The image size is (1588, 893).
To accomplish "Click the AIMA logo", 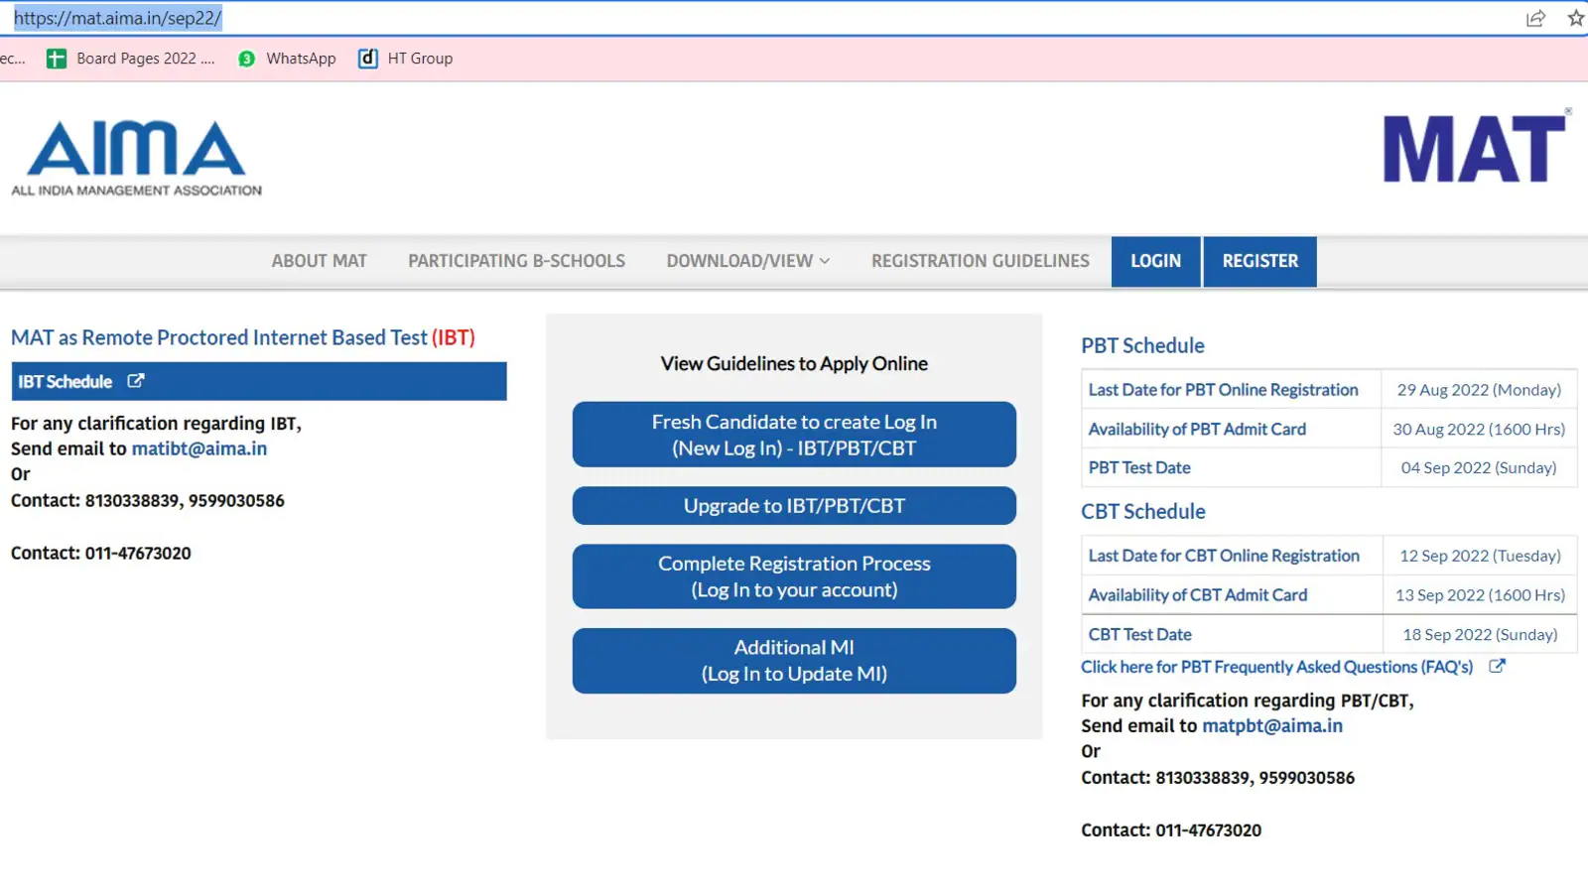I will 137,159.
